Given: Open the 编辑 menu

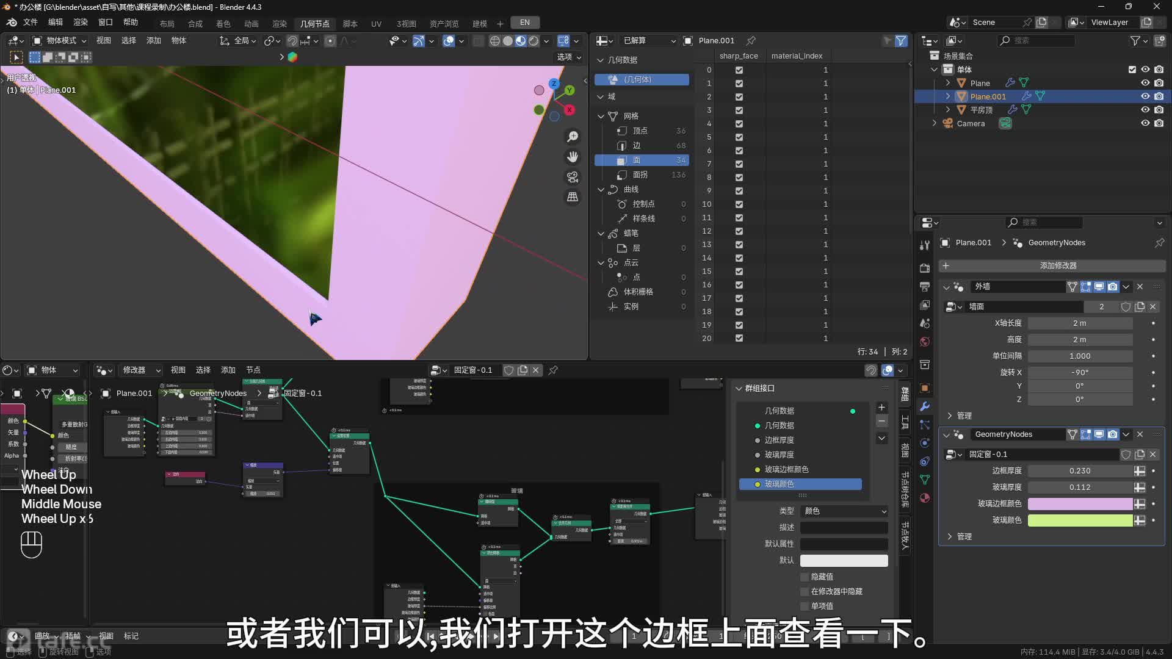Looking at the screenshot, I should [56, 22].
